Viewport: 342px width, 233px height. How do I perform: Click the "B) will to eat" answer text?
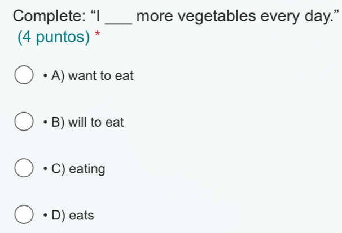[87, 122]
